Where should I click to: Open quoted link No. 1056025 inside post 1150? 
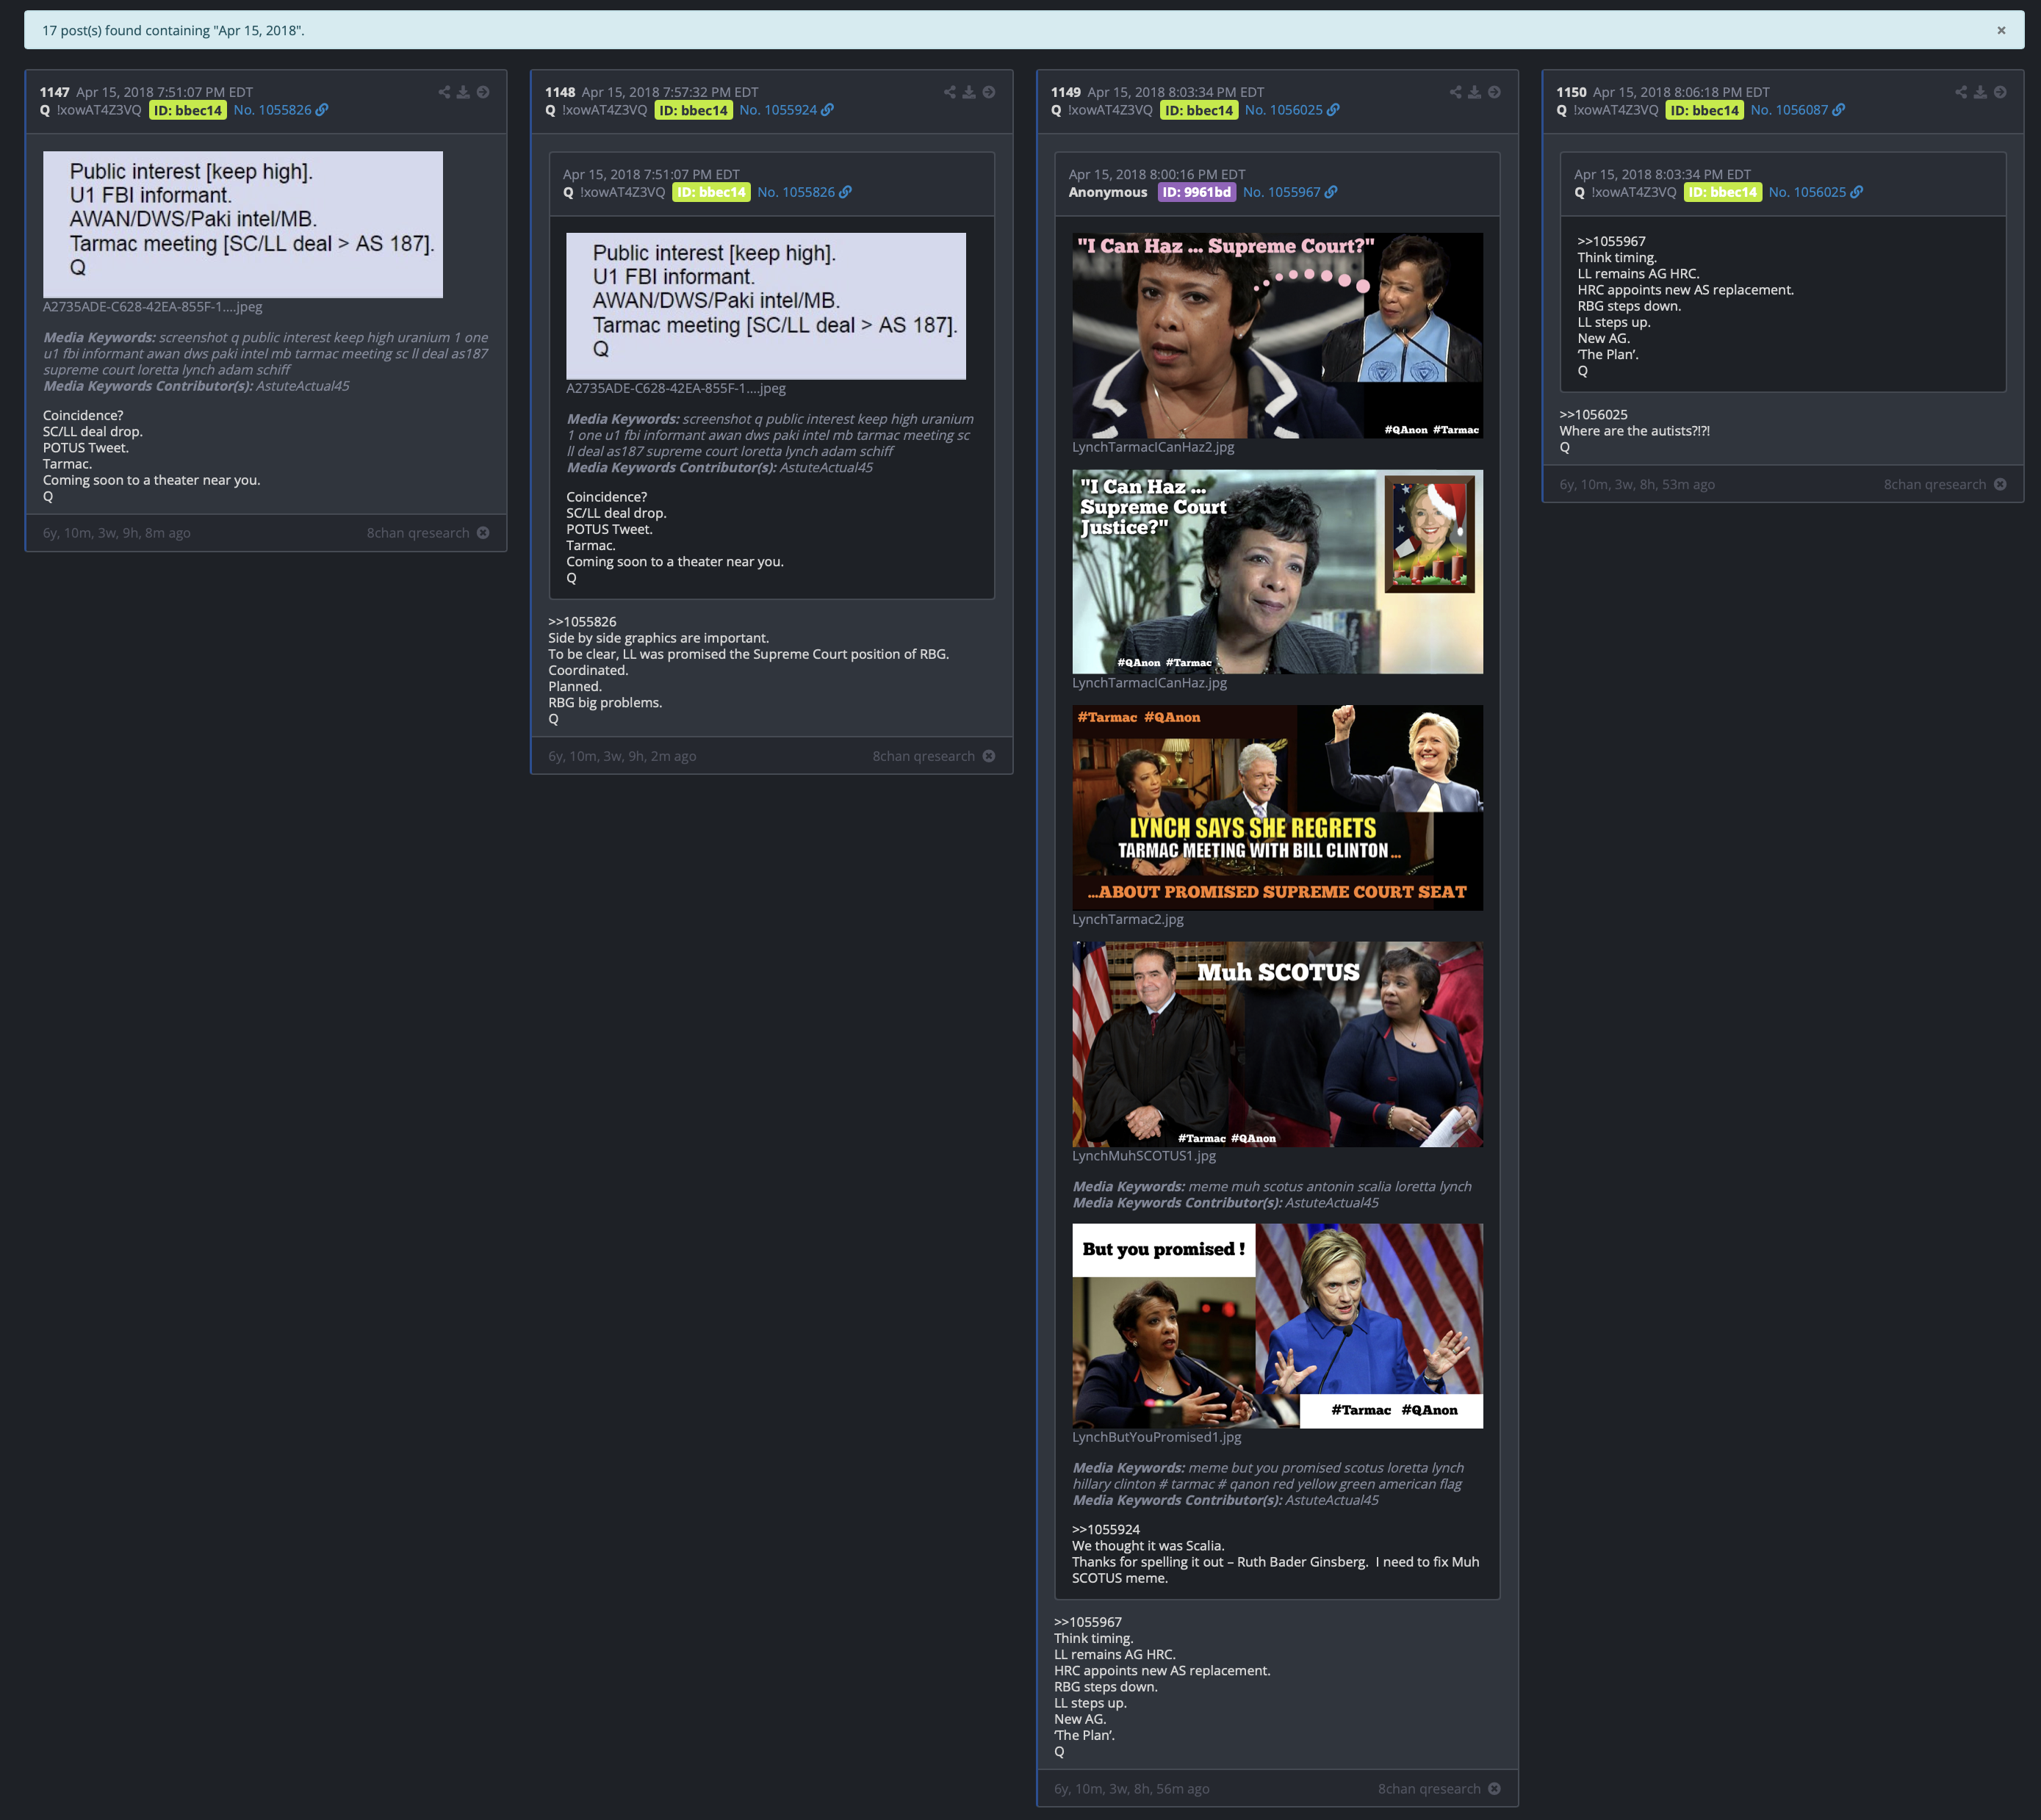(1807, 192)
